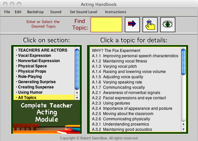Click the pointing hand icon button
Viewport: 198px width, 141px height.
pos(150,24)
